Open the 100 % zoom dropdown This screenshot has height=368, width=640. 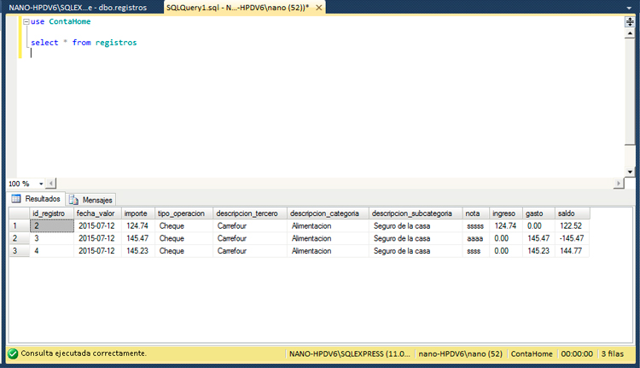point(41,184)
